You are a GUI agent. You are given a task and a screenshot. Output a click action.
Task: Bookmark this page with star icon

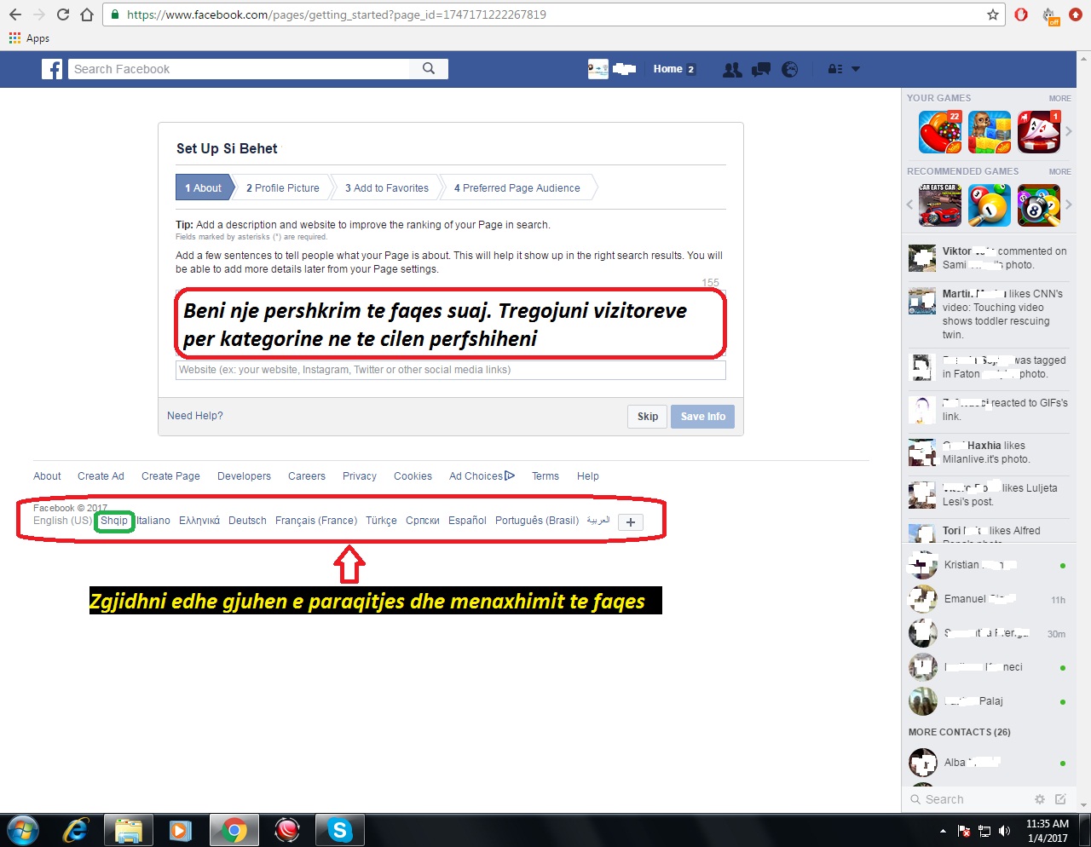pos(993,14)
